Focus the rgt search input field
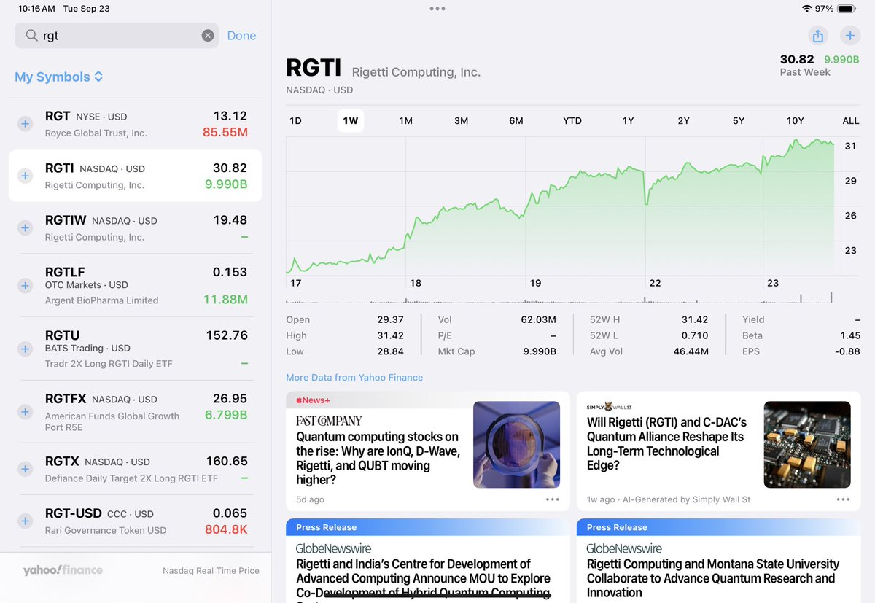 click(x=117, y=36)
